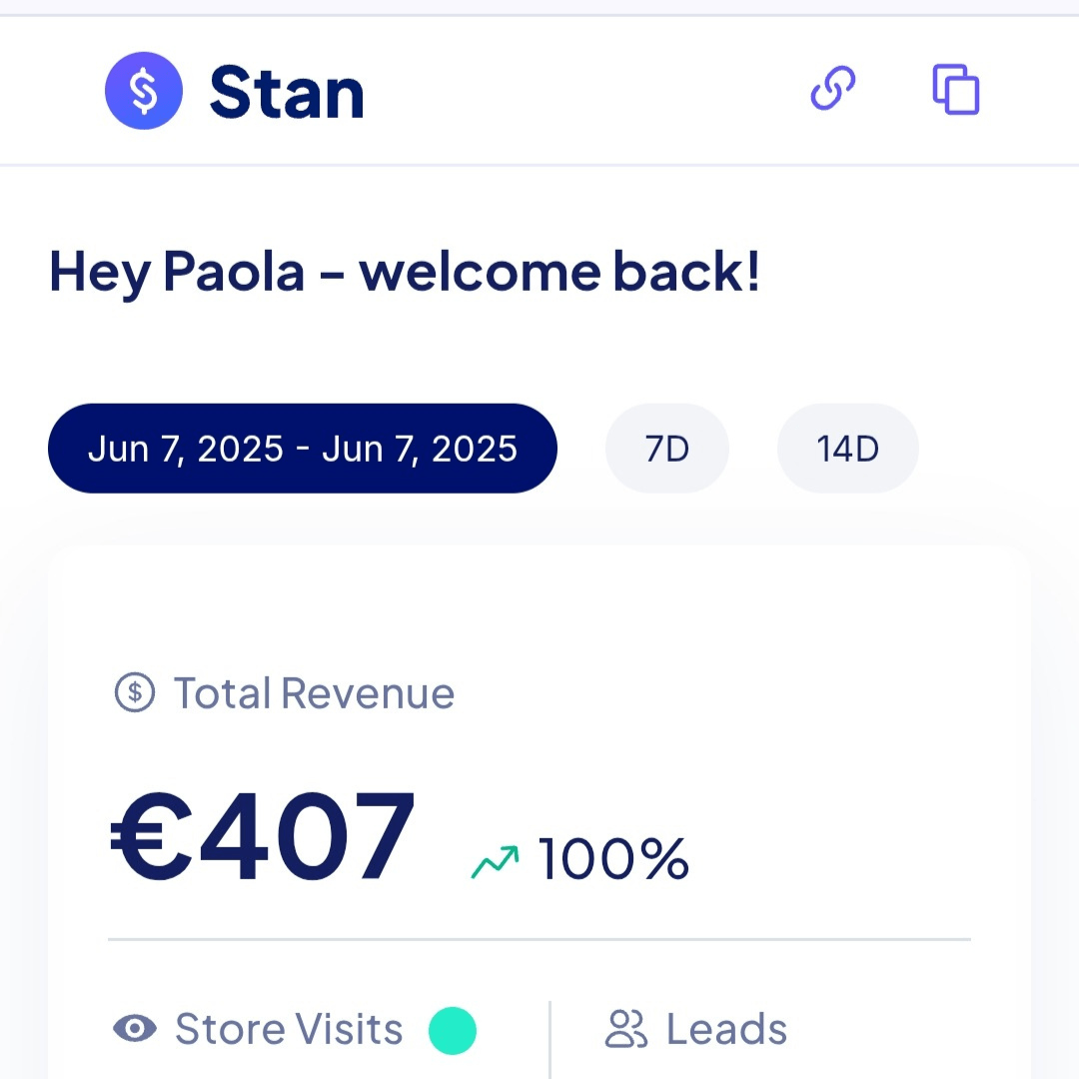The height and width of the screenshot is (1079, 1079).
Task: Click the Leads label
Action: point(727,1030)
